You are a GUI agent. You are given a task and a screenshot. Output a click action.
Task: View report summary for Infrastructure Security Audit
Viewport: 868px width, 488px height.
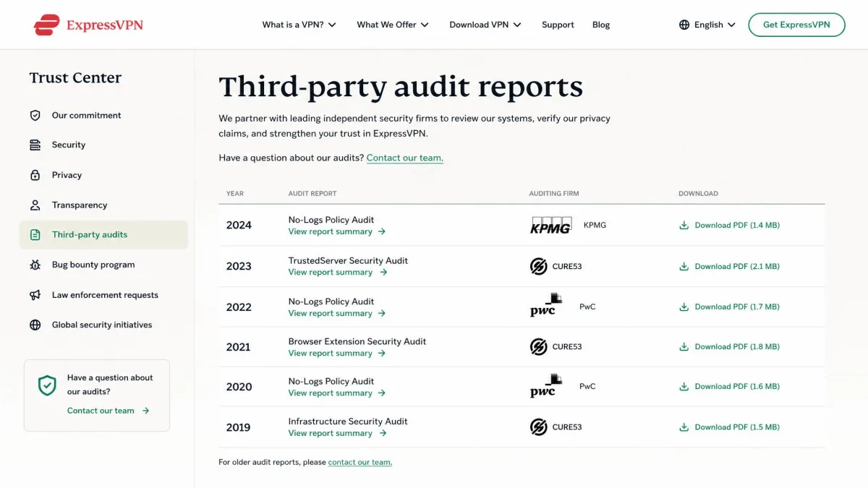tap(337, 433)
